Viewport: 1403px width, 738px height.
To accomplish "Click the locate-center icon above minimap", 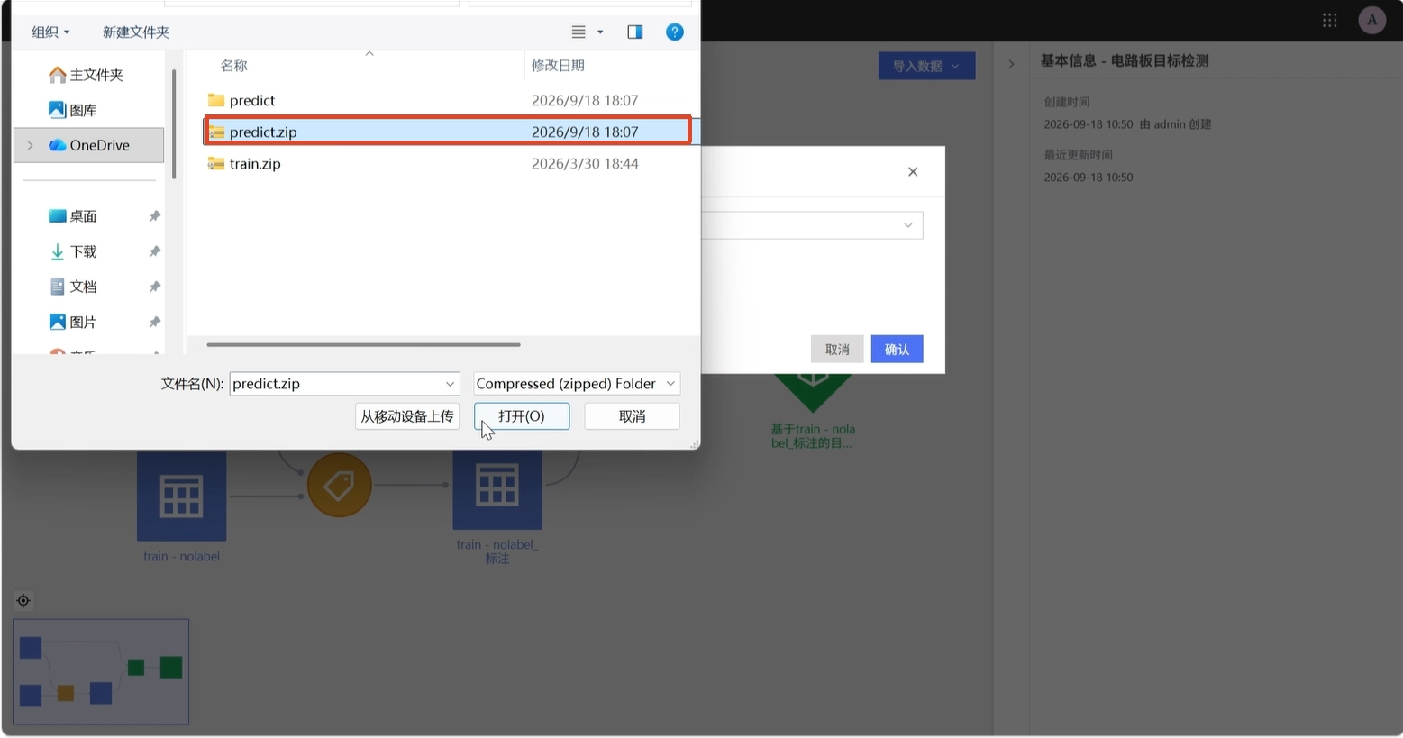I will pos(23,601).
